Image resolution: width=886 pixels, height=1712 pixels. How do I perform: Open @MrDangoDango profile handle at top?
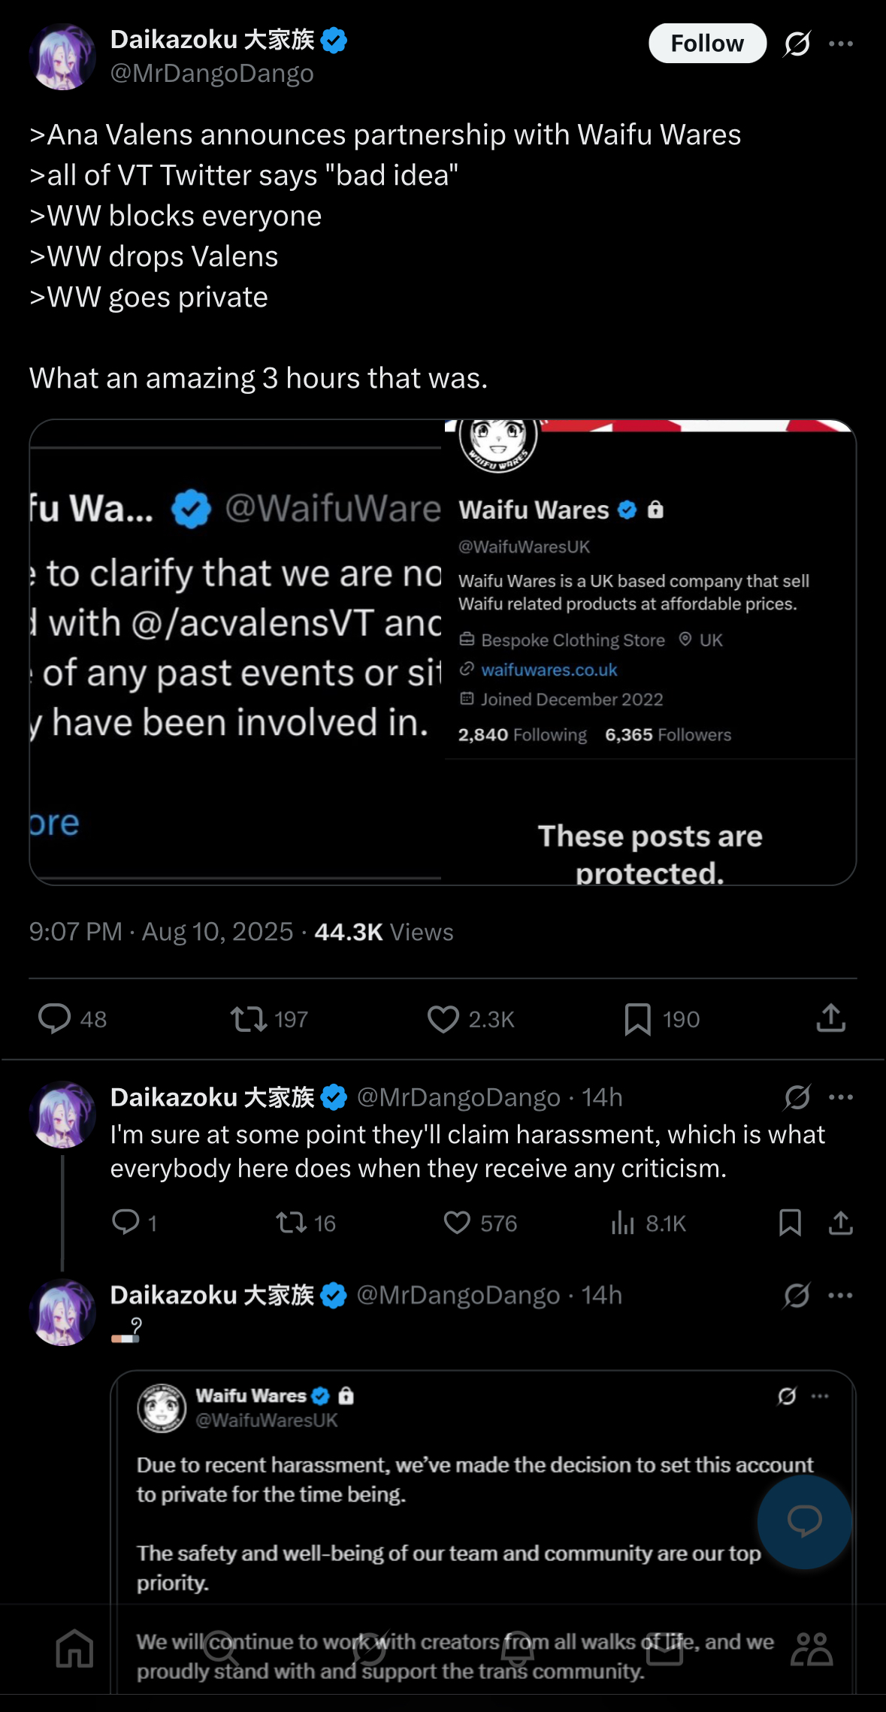(212, 74)
